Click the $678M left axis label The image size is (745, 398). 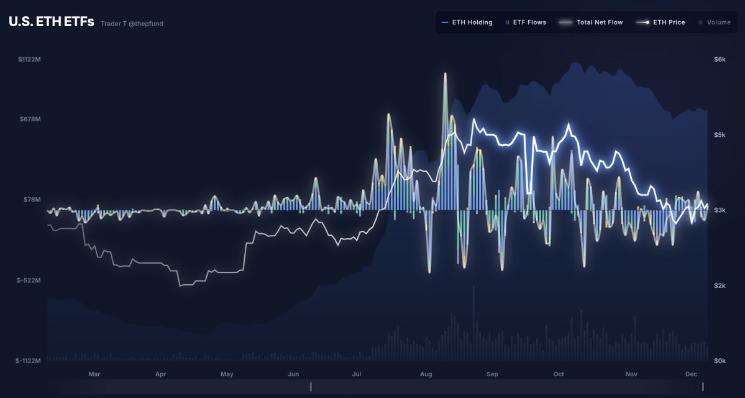31,119
